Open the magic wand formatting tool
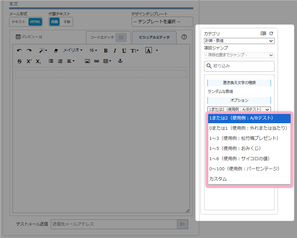 click(x=43, y=50)
